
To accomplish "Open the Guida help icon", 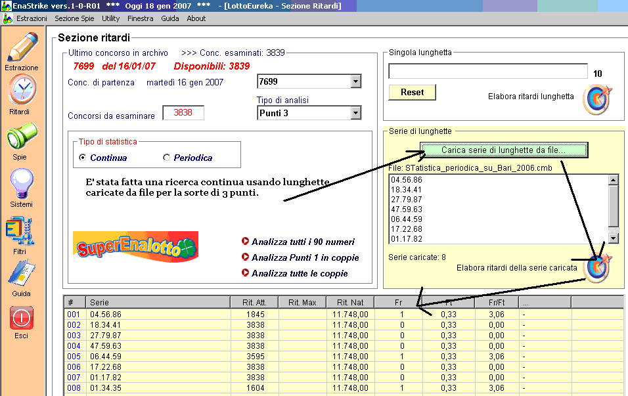I will (x=21, y=274).
